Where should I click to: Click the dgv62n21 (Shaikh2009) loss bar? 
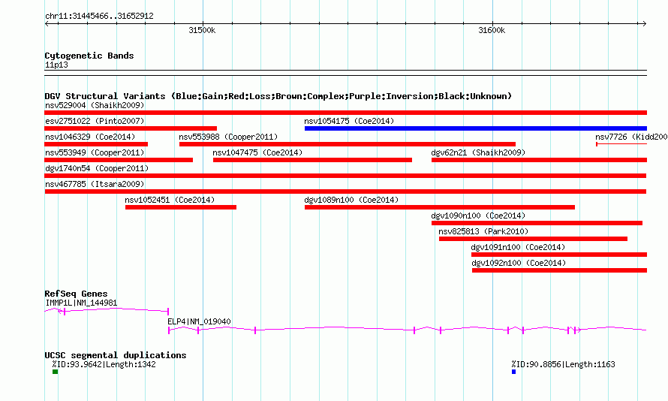(540, 160)
